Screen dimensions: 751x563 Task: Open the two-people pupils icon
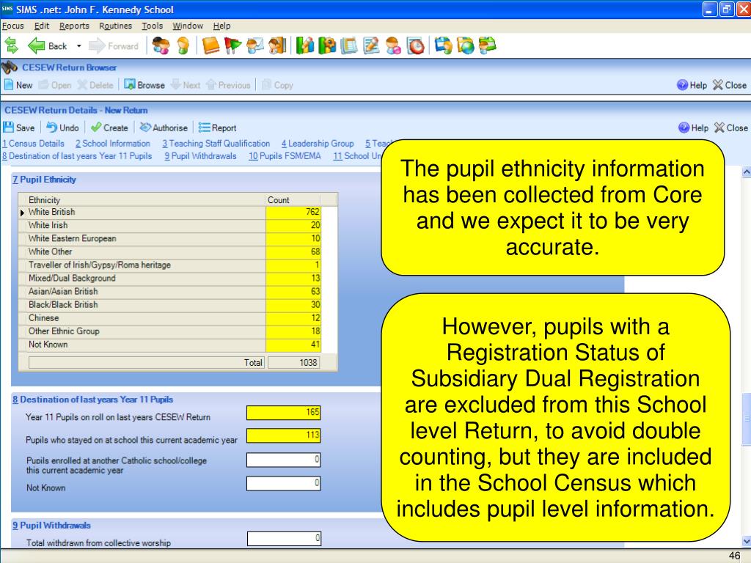pyautogui.click(x=161, y=46)
